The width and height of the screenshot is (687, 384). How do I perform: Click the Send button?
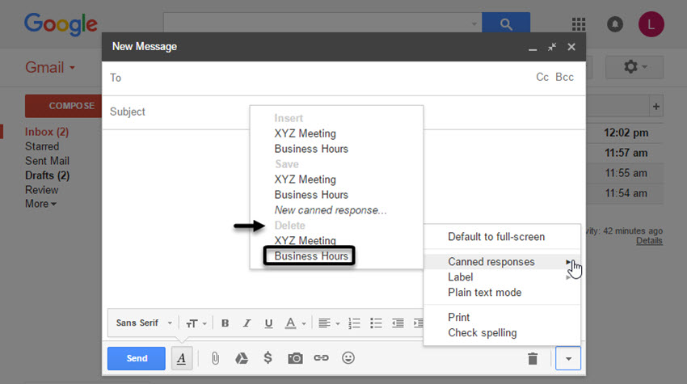tap(137, 358)
